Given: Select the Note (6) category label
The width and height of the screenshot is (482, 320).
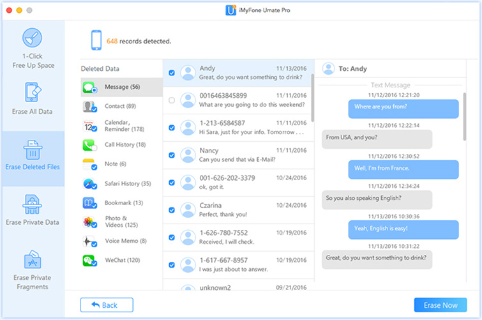Looking at the screenshot, I should (116, 164).
